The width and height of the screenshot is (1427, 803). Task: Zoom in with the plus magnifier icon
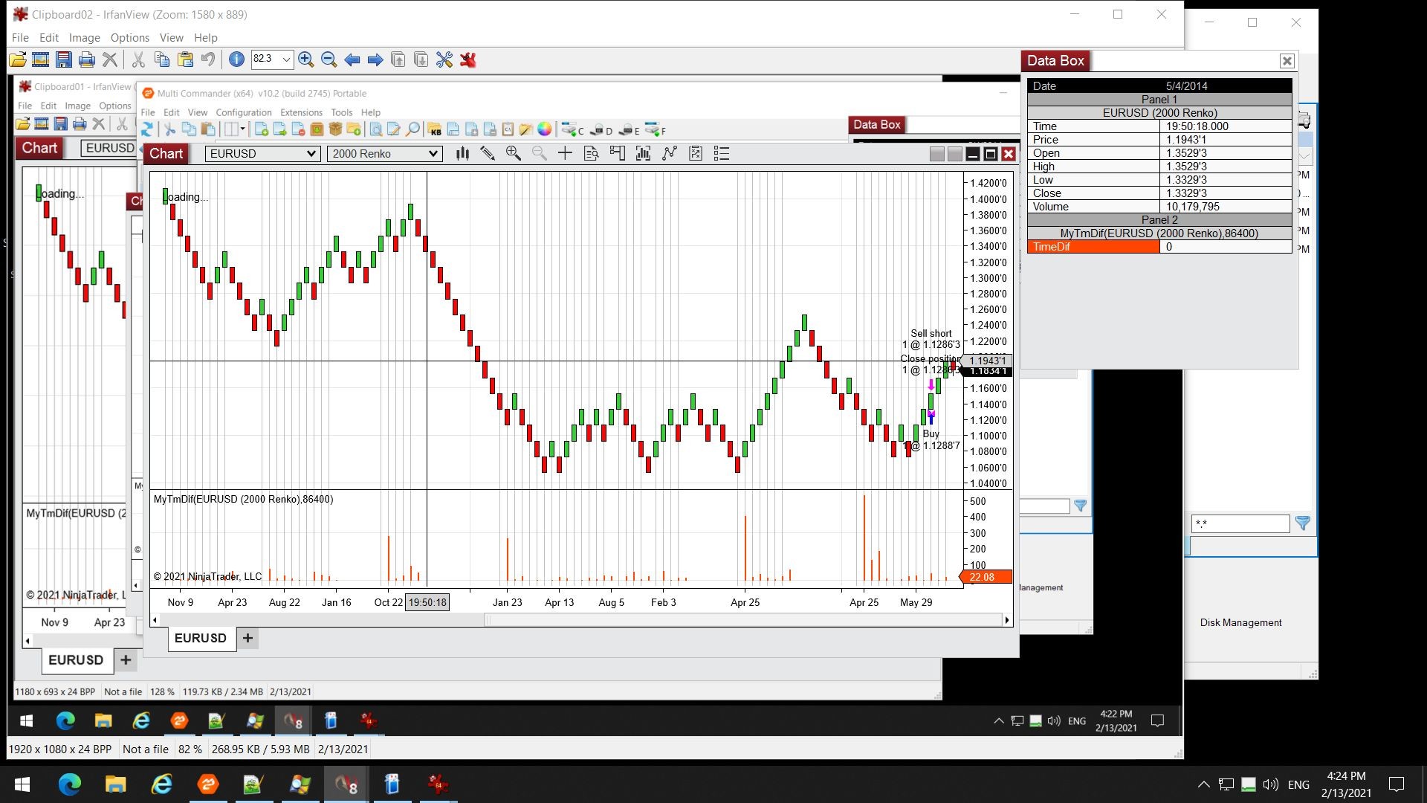click(305, 59)
